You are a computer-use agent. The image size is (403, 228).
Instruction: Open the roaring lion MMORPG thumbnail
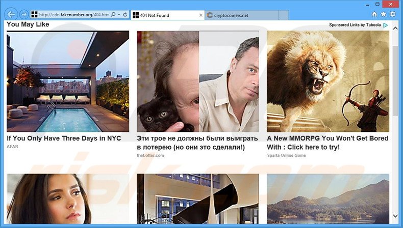pyautogui.click(x=328, y=81)
